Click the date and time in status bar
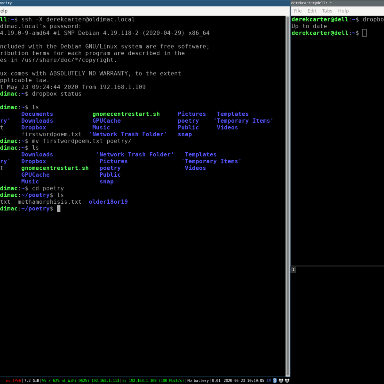 pos(244,380)
